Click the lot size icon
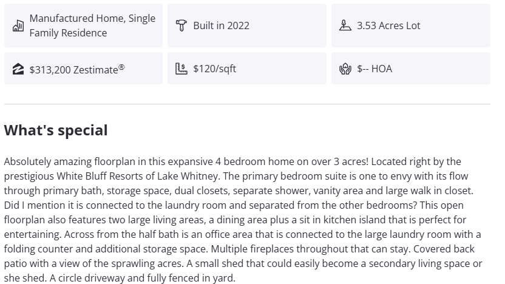Image resolution: width=505 pixels, height=284 pixels. pyautogui.click(x=345, y=25)
